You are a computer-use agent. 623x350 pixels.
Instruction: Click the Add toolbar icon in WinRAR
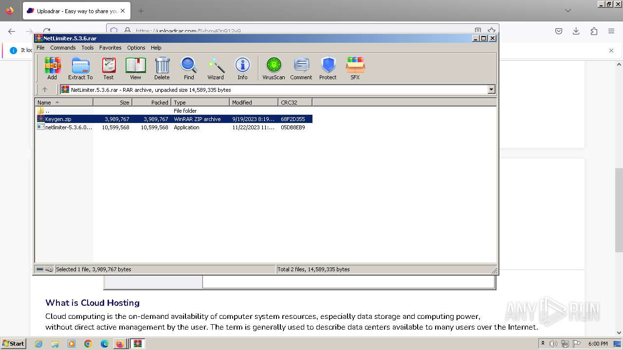tap(52, 68)
